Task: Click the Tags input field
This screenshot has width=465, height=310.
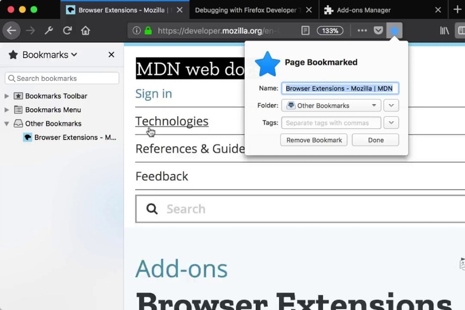Action: click(x=331, y=123)
